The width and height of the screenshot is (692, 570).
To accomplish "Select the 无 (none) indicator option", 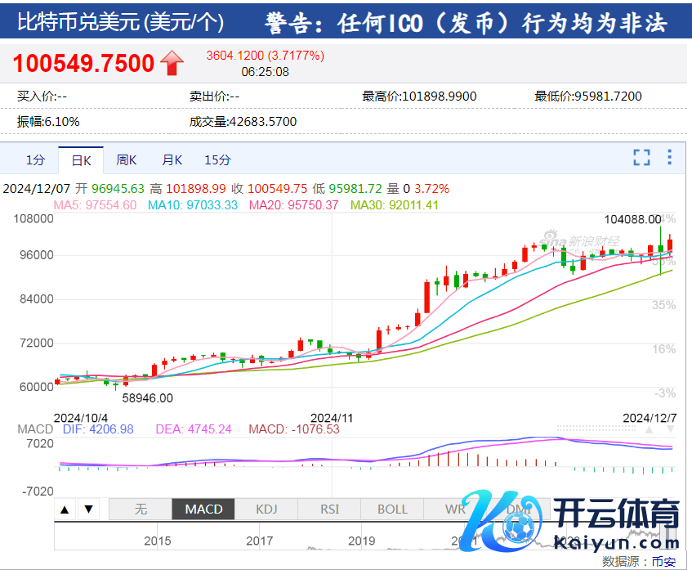I will [141, 509].
